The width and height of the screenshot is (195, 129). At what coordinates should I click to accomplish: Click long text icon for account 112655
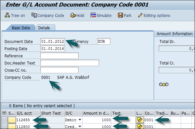pyautogui.click(x=140, y=120)
